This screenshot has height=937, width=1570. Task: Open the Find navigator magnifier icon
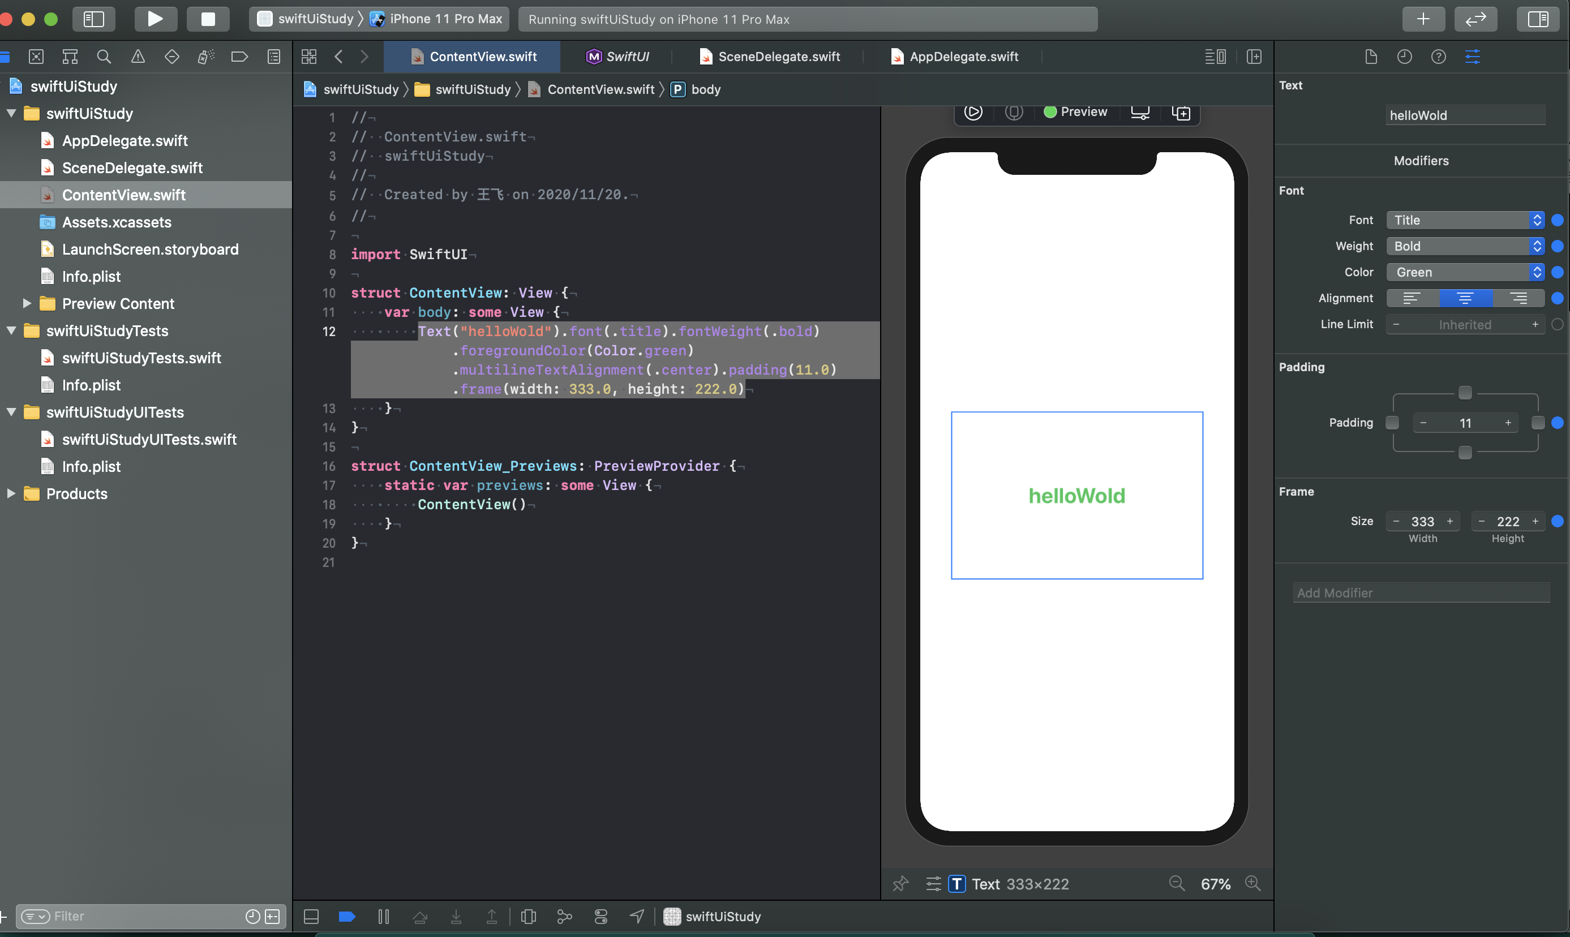pyautogui.click(x=104, y=57)
